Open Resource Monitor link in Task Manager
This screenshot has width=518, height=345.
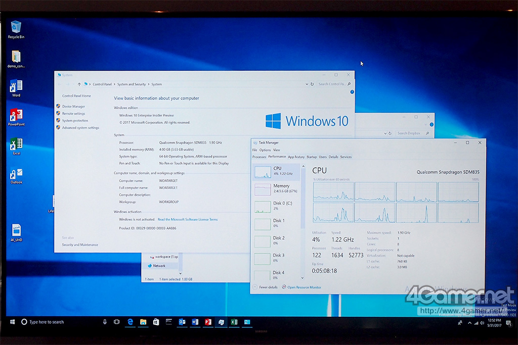click(x=304, y=287)
